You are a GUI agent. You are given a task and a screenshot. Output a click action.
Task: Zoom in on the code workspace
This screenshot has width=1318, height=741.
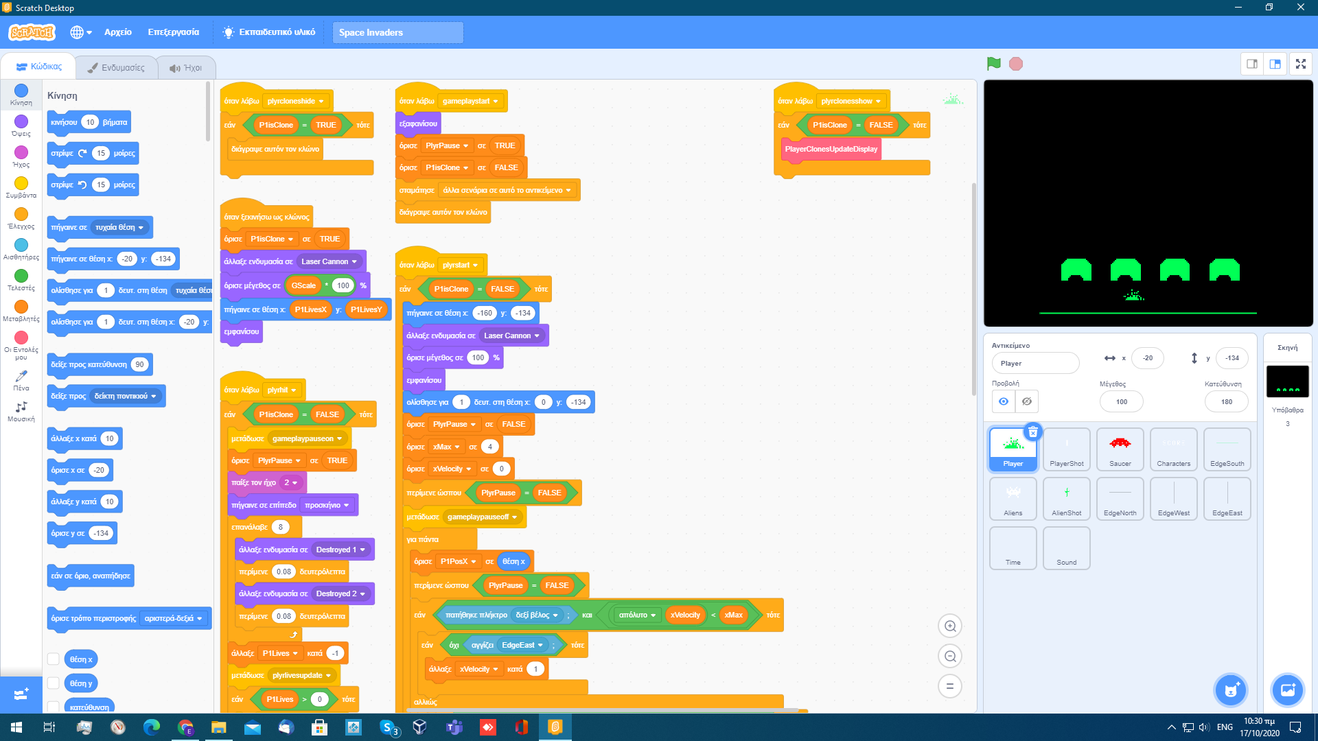pyautogui.click(x=950, y=626)
